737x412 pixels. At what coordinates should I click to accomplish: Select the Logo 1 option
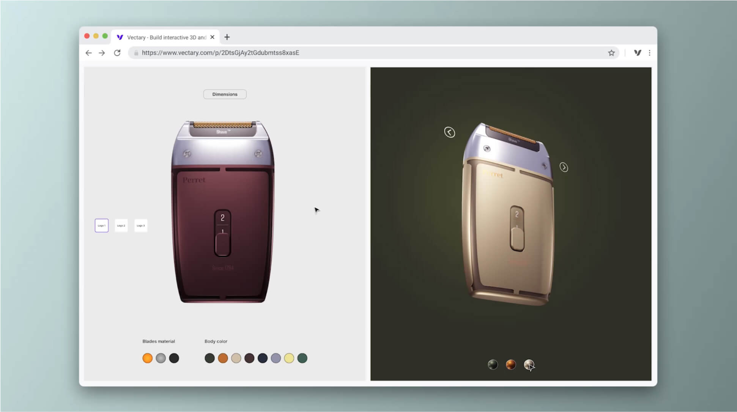(102, 225)
